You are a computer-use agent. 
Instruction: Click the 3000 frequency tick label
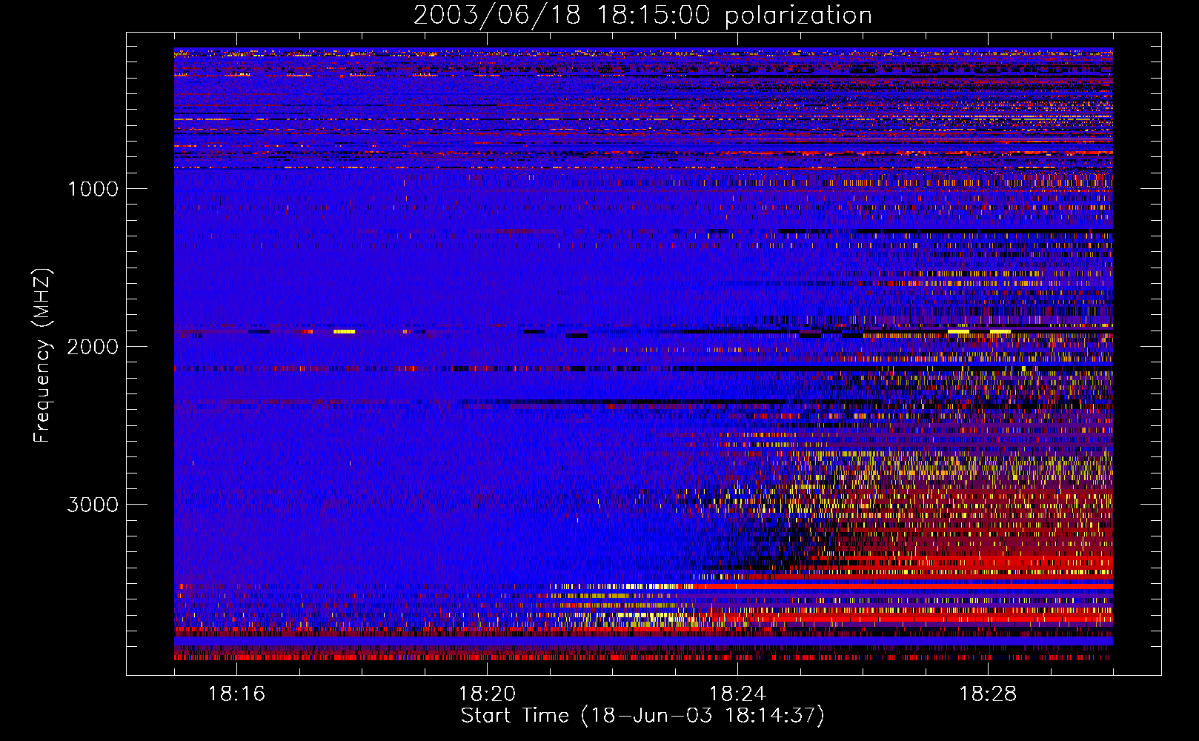tap(93, 505)
